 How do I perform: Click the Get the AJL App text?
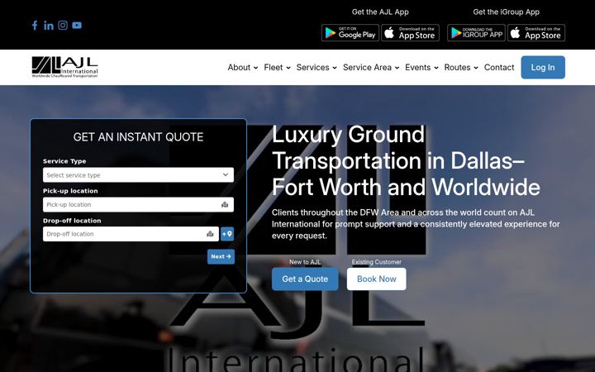(380, 12)
